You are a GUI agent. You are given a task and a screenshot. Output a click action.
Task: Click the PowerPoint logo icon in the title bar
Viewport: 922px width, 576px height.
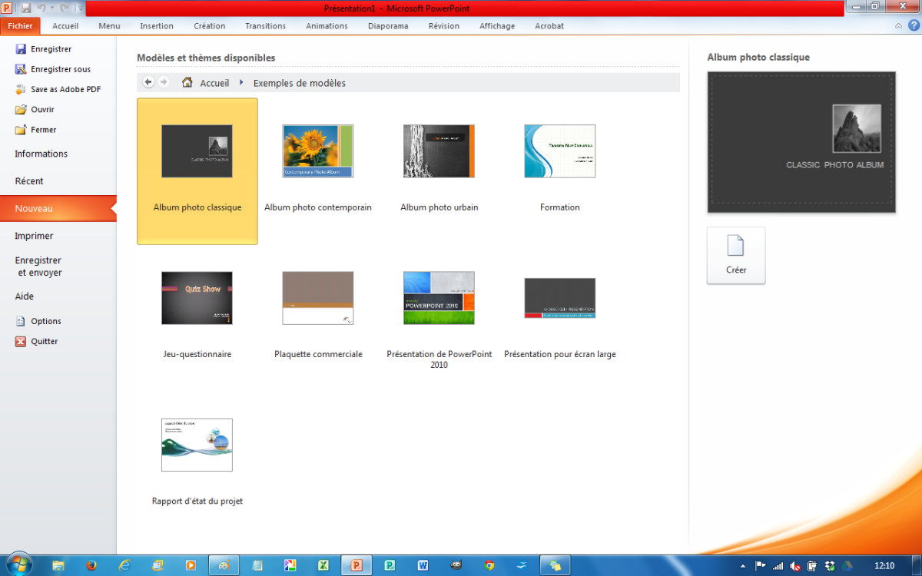tap(8, 8)
